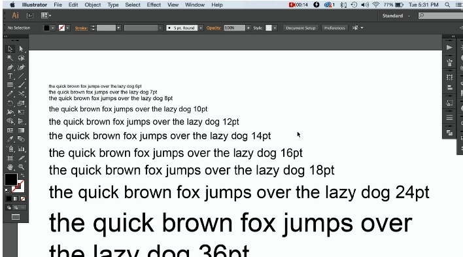Select the Zoom tool
The width and height of the screenshot is (463, 257).
[x=21, y=167]
